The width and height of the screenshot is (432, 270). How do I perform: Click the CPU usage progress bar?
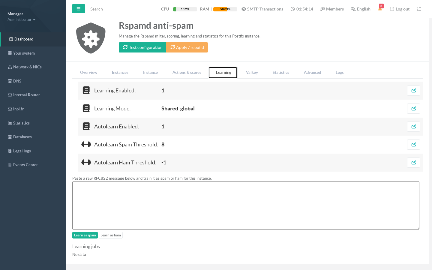point(185,9)
